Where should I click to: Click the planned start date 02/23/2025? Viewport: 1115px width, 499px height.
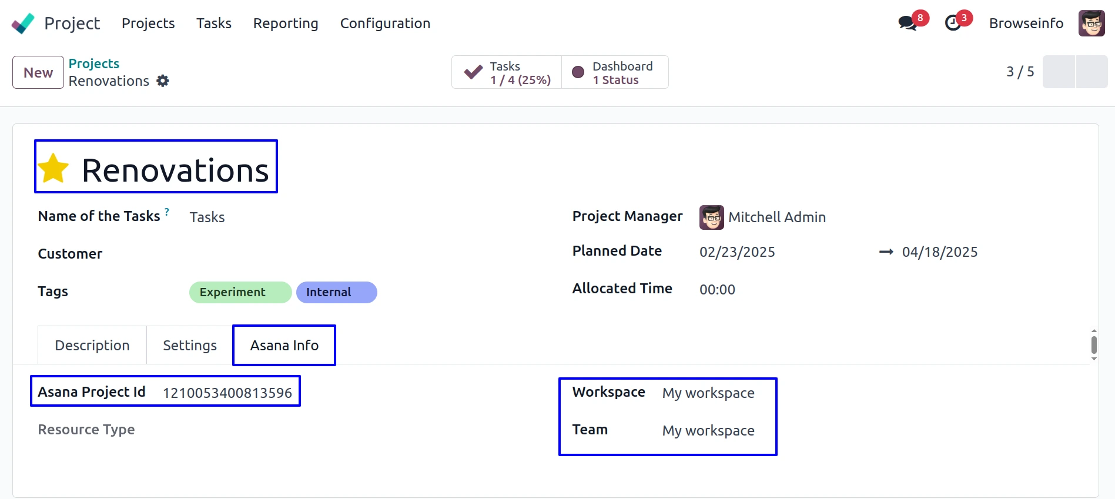[x=737, y=252]
